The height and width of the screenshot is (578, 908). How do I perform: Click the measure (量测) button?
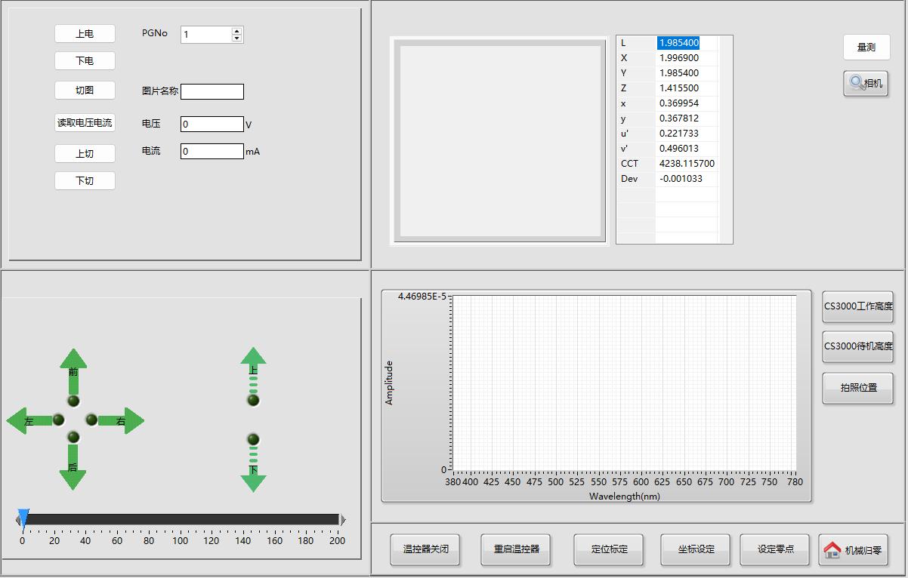click(x=866, y=48)
